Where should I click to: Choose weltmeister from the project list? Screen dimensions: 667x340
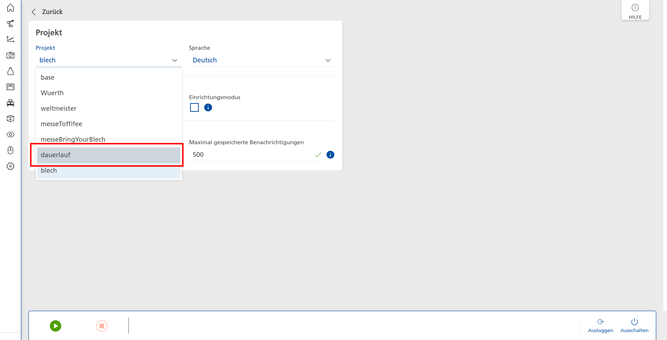(x=108, y=109)
